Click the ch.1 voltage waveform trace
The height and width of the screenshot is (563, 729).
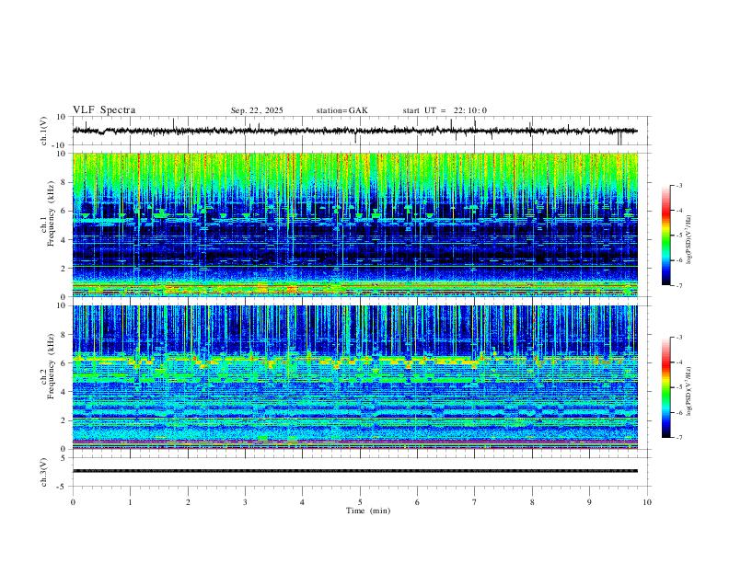pyautogui.click(x=354, y=131)
